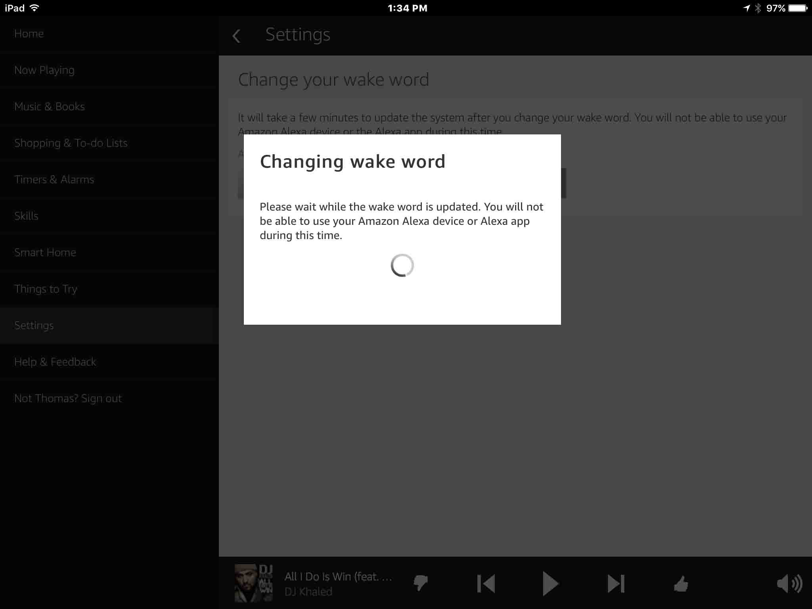
Task: Go to Now Playing
Action: coord(44,70)
